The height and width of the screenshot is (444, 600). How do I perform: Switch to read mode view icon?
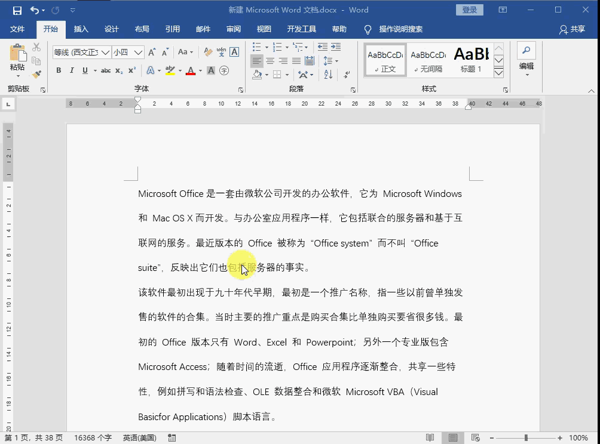pos(430,437)
